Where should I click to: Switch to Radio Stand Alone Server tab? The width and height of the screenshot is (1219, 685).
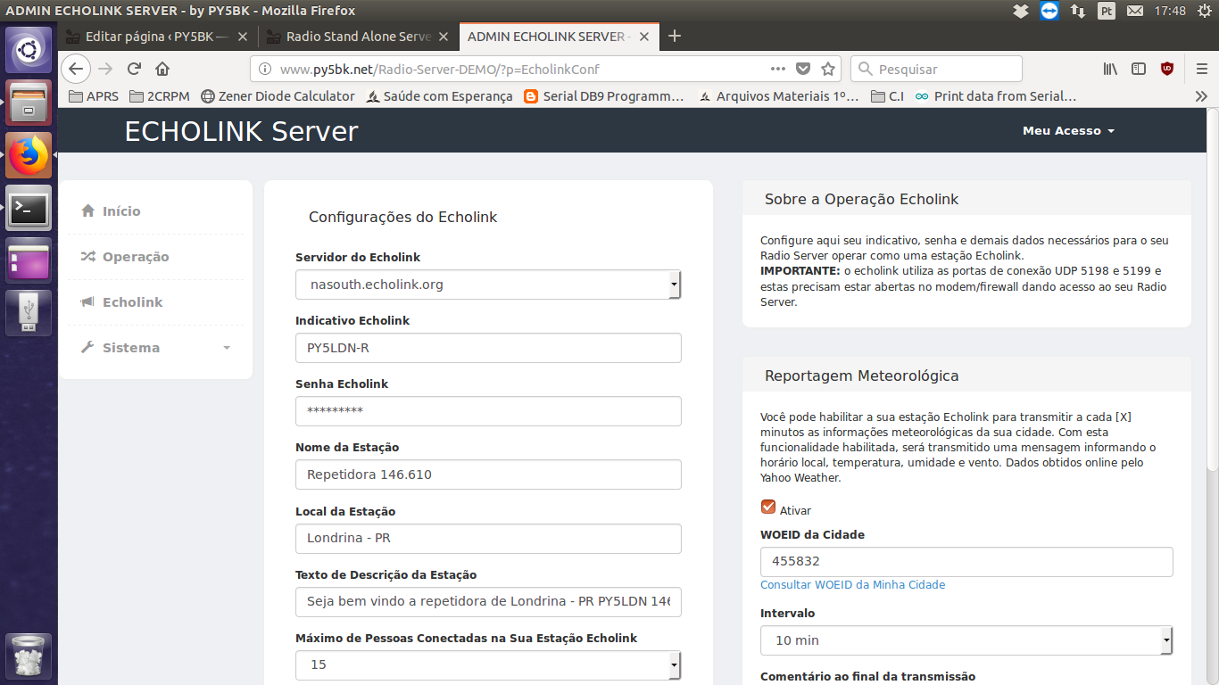click(359, 37)
